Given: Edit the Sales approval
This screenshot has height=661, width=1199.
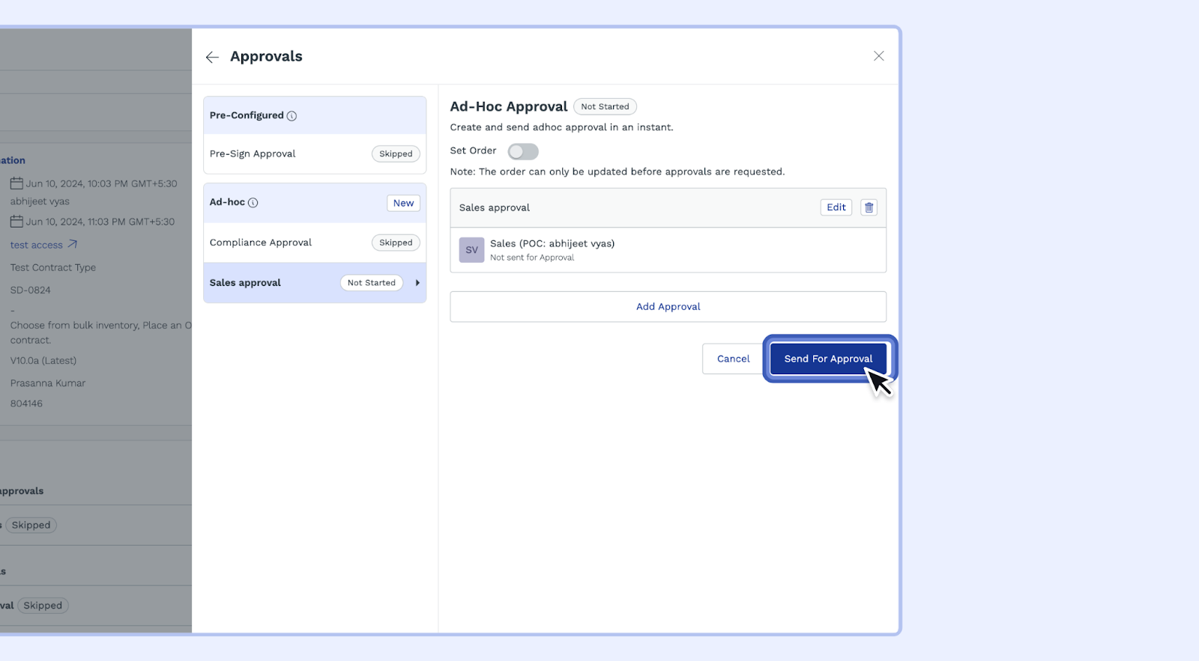Looking at the screenshot, I should [x=836, y=207].
